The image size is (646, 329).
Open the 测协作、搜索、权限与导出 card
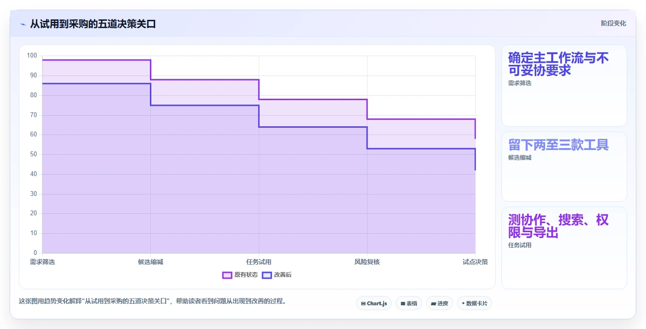(564, 248)
